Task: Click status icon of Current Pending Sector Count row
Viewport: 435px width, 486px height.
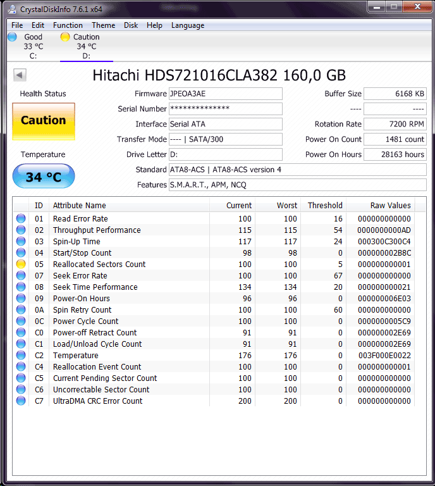Action: click(21, 378)
